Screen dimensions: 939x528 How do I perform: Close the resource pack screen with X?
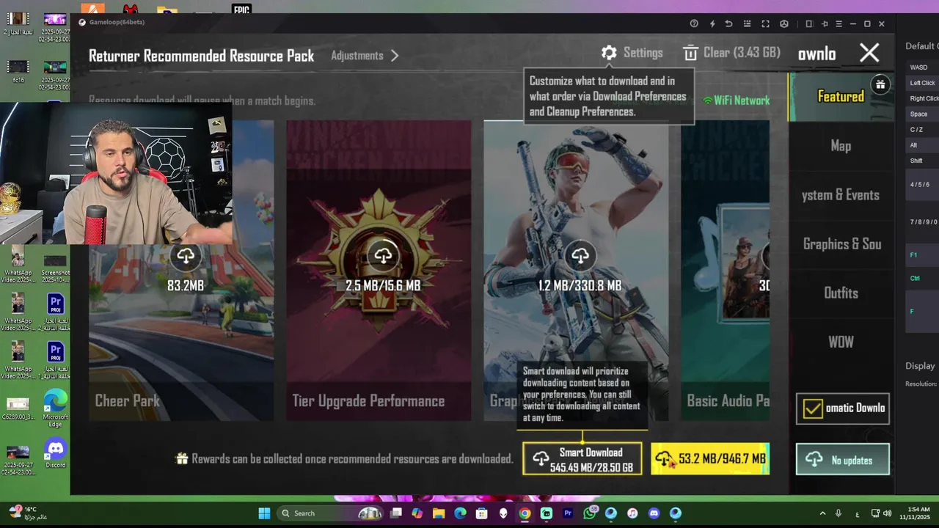pyautogui.click(x=869, y=53)
